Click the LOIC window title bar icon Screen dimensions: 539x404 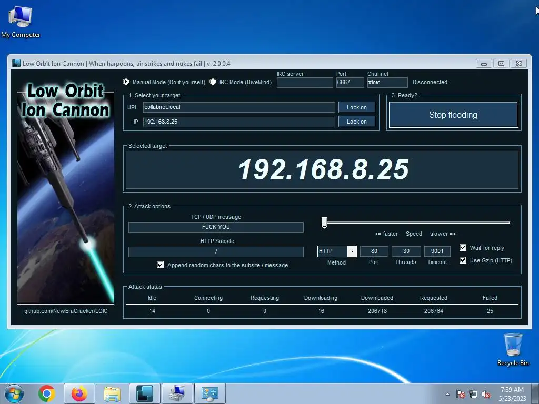[16, 63]
